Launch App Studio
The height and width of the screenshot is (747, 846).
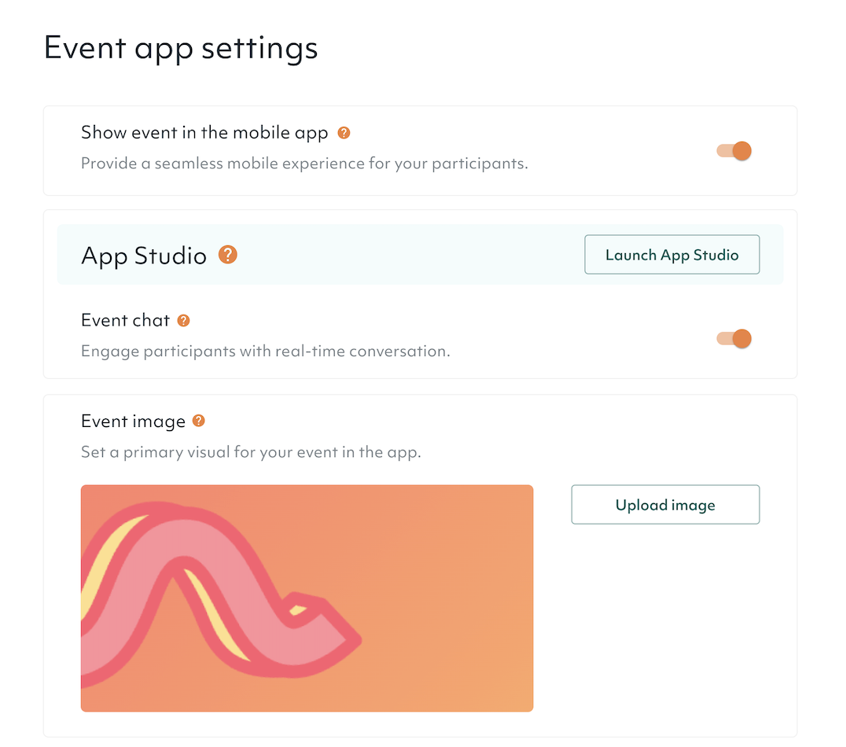point(671,255)
